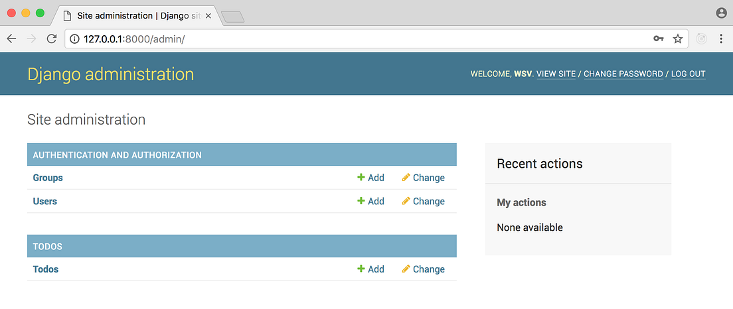Add a new User

coord(370,201)
